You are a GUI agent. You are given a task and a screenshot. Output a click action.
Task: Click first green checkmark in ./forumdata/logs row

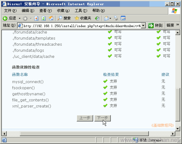[110, 50]
